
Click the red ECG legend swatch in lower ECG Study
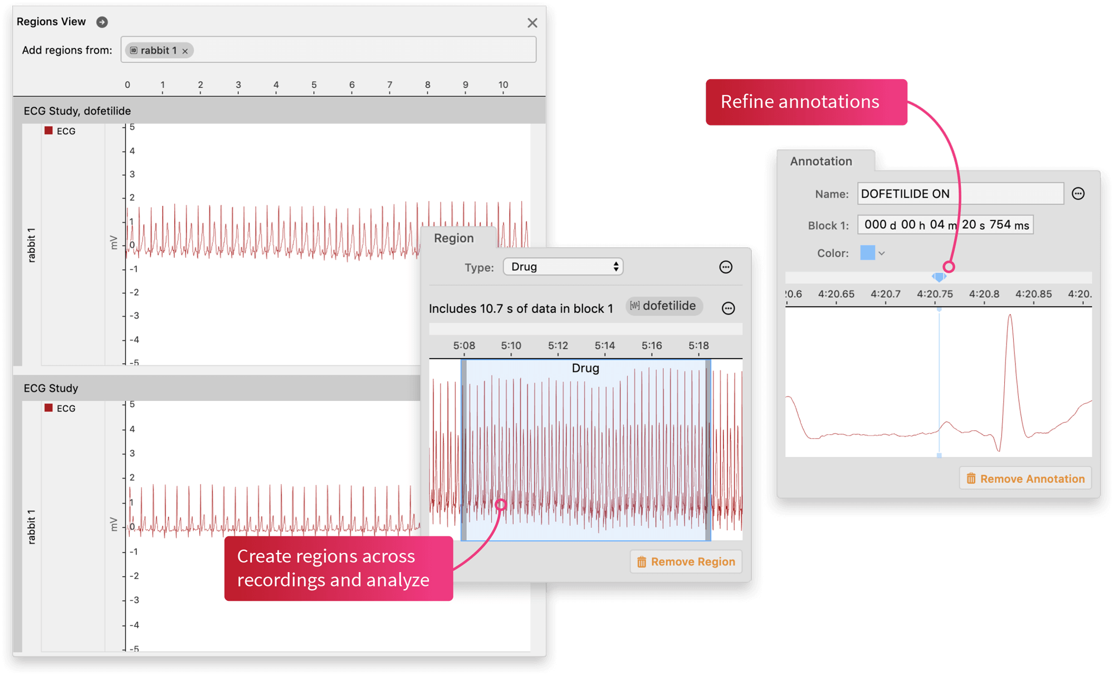coord(47,408)
